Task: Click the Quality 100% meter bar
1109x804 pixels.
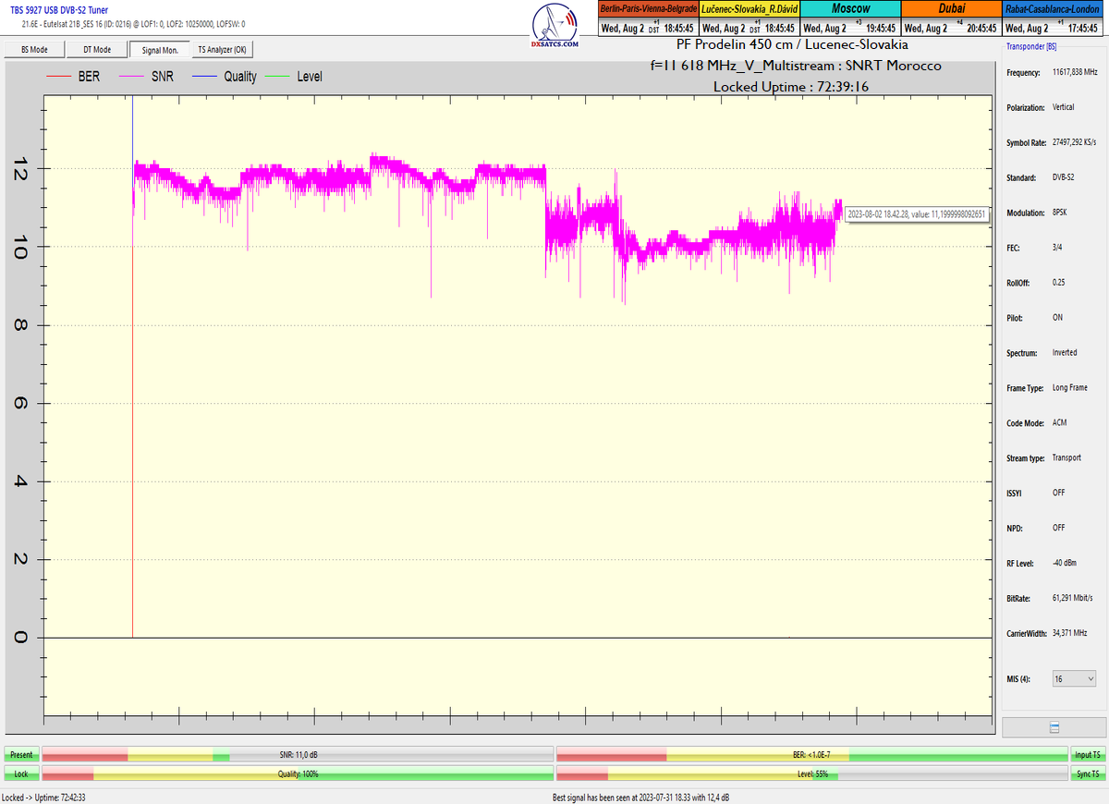Action: [x=298, y=774]
